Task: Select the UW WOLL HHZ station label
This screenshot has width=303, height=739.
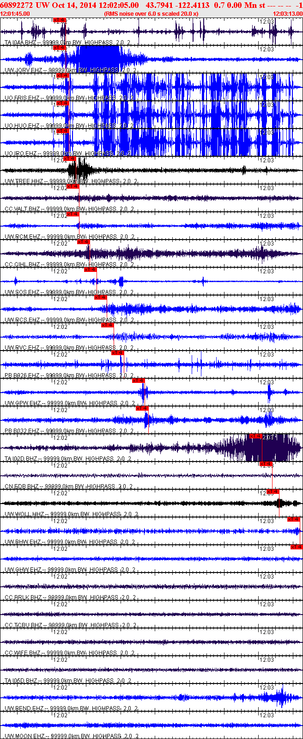Action: tap(71, 514)
